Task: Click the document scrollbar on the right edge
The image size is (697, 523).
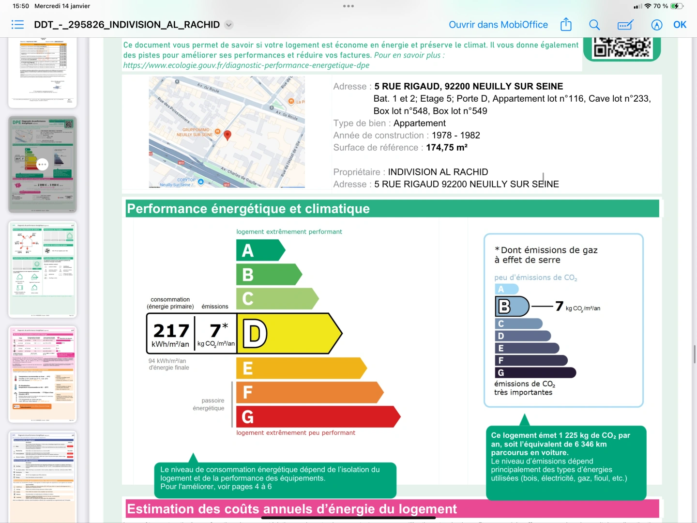Action: (695, 354)
